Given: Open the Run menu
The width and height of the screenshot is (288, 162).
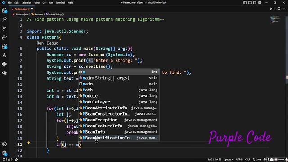Looking at the screenshot, I should coord(51,3).
